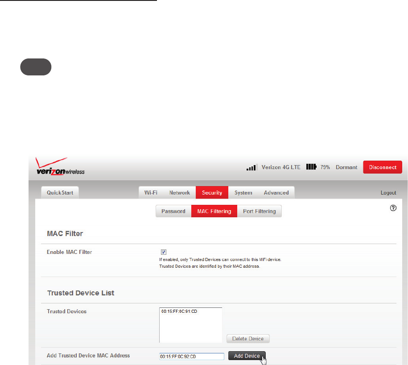
Task: Switch to the Wi-Fi tab
Action: click(151, 193)
